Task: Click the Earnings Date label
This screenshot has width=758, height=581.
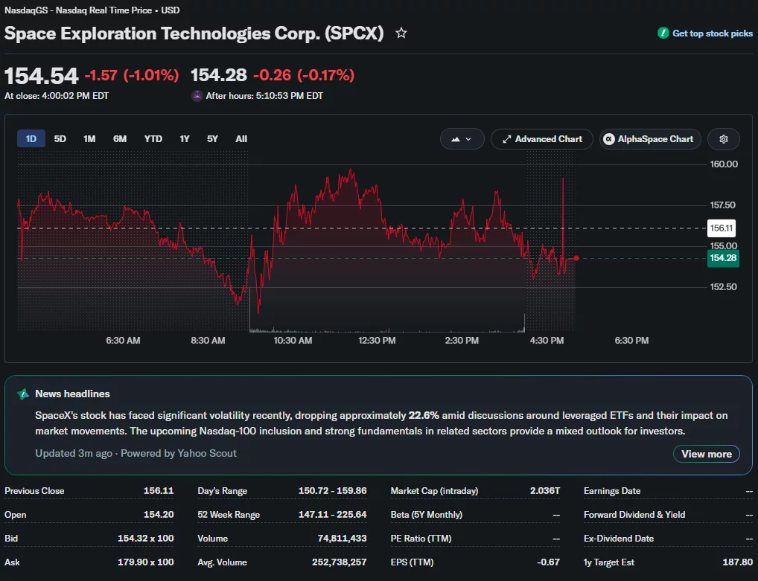Action: click(x=612, y=491)
